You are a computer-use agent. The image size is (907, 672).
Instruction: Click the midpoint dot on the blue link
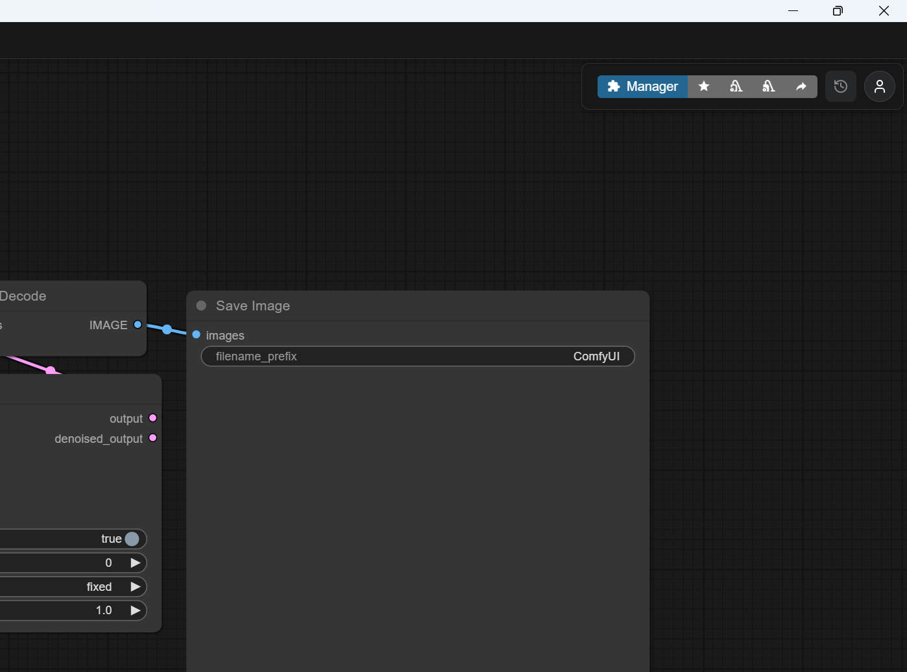(x=167, y=330)
